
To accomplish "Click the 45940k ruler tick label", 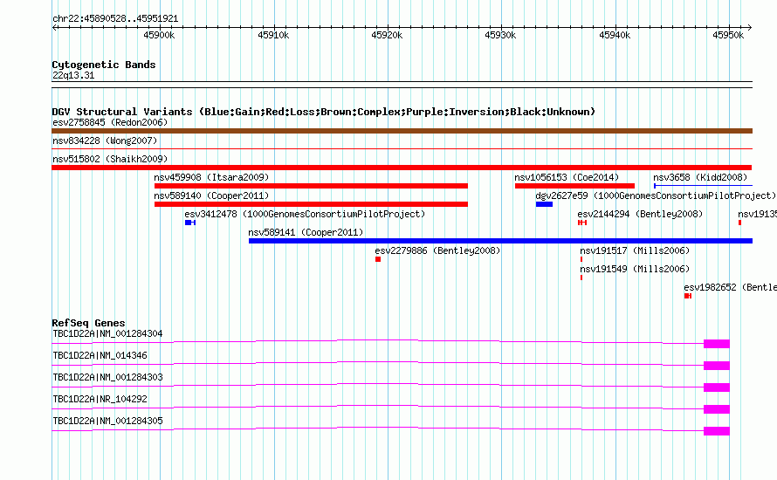I will 615,35.
